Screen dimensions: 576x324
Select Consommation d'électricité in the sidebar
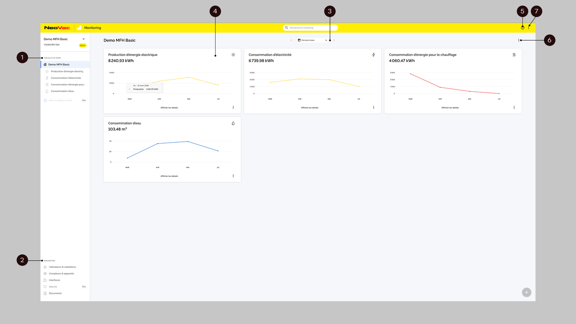pos(65,78)
